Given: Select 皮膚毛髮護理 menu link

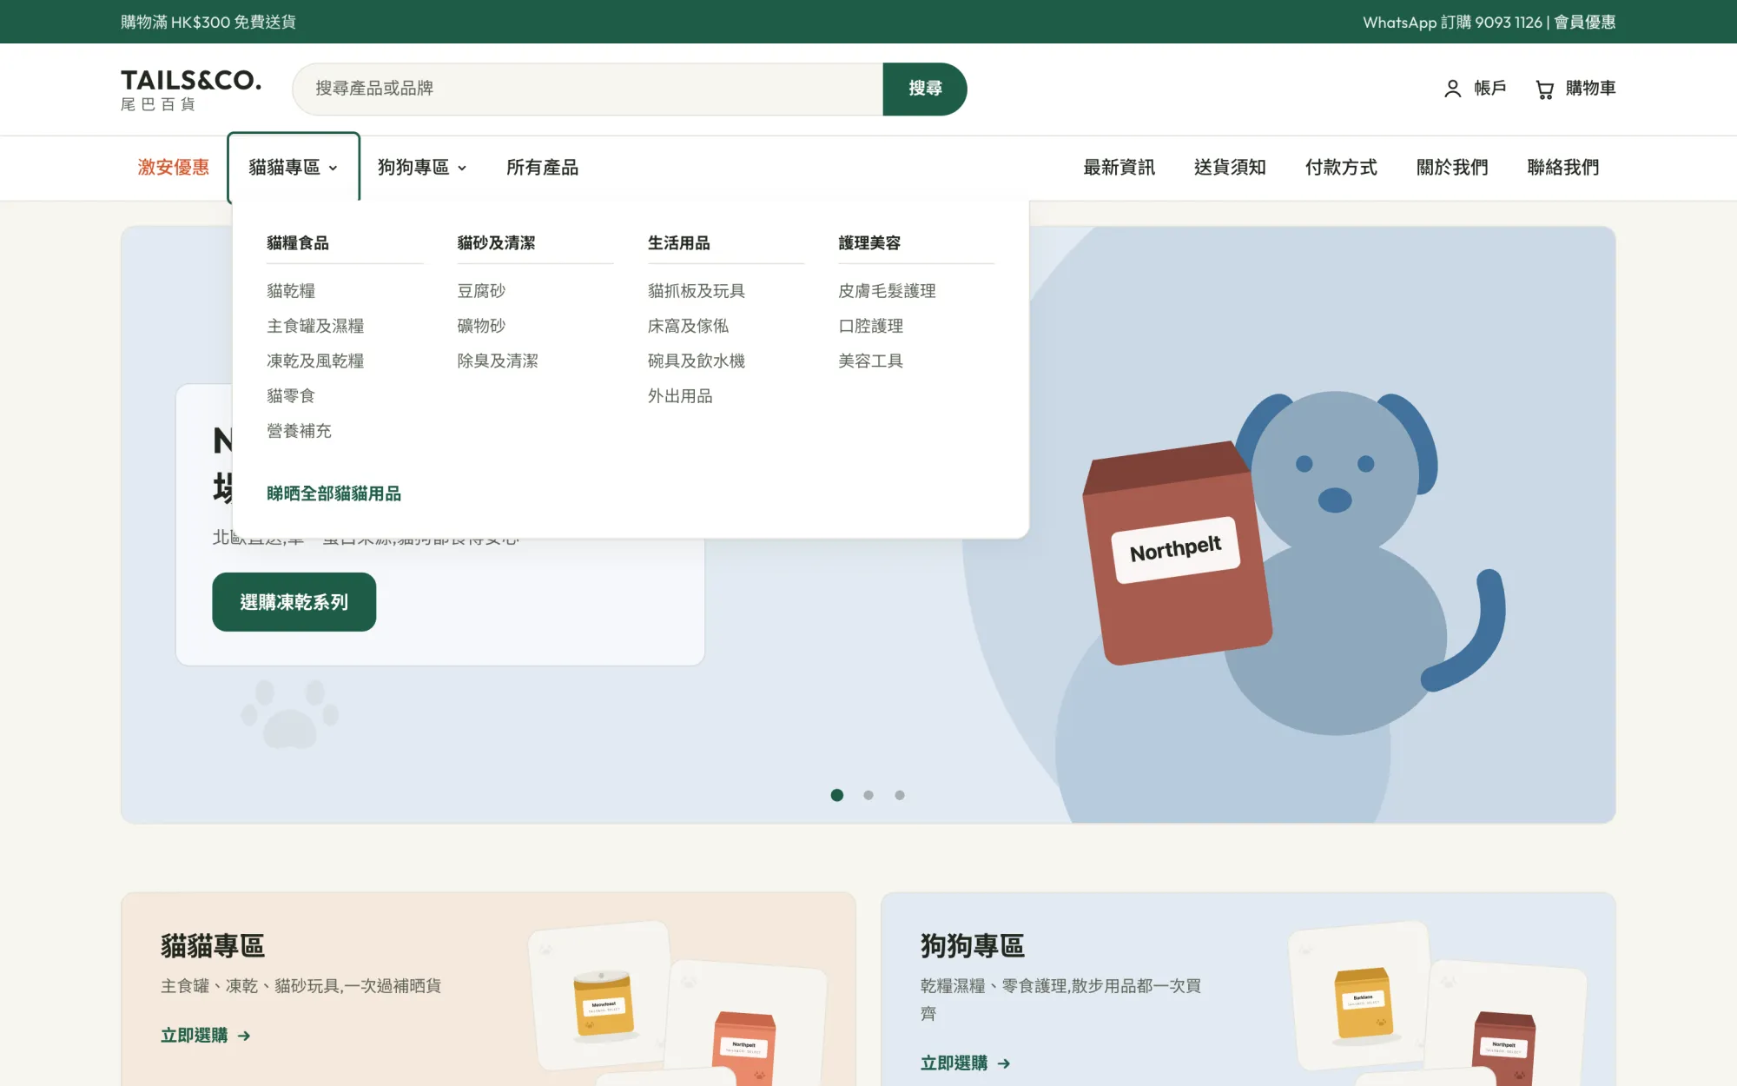Looking at the screenshot, I should pos(887,291).
